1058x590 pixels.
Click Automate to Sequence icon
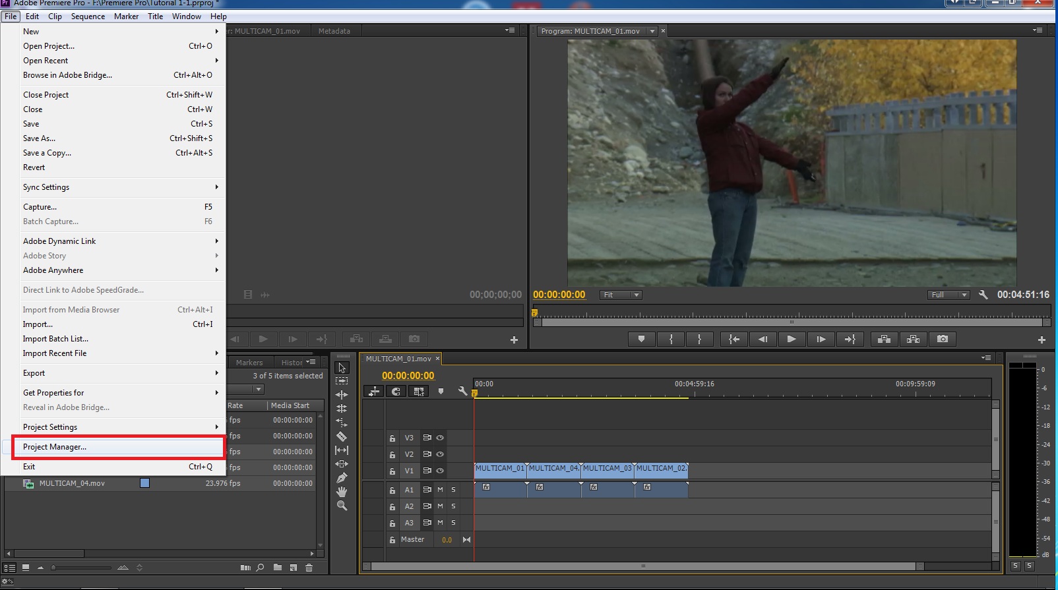(x=245, y=568)
